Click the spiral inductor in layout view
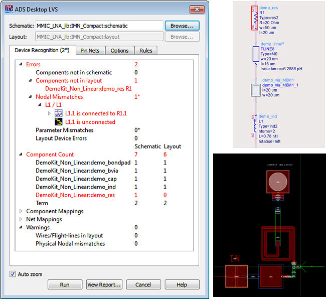This screenshot has width=326, height=301. pyautogui.click(x=278, y=243)
